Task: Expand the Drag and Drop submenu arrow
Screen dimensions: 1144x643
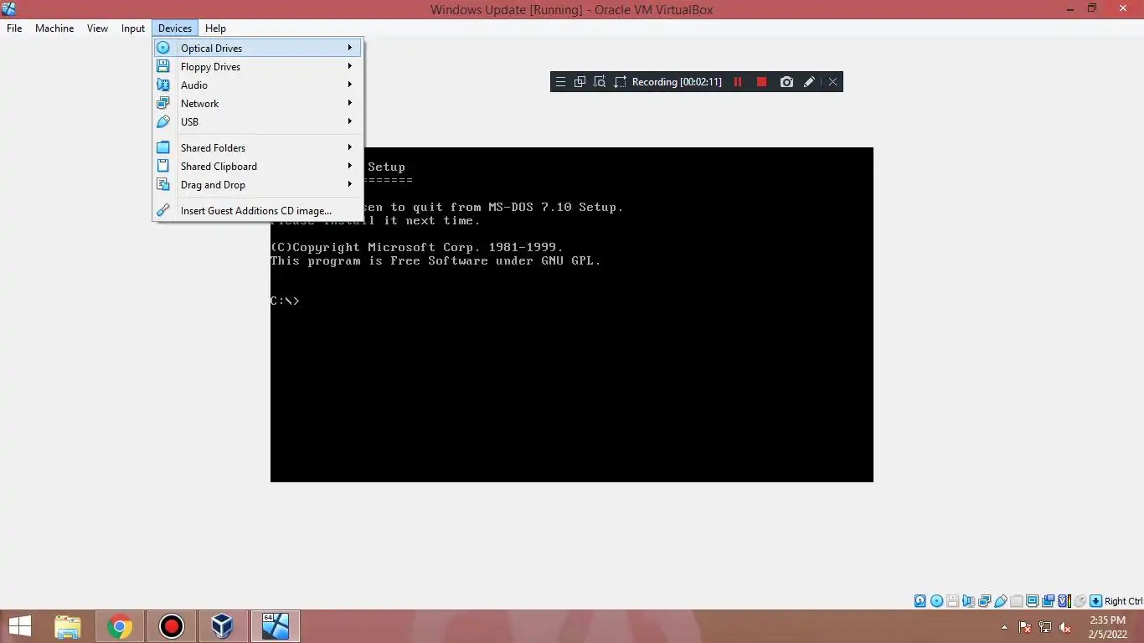Action: [x=350, y=184]
